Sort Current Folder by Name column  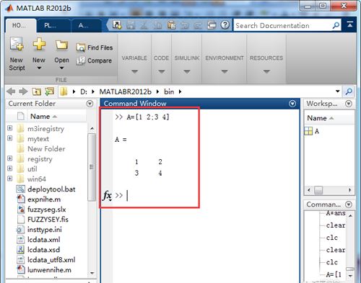(43, 117)
